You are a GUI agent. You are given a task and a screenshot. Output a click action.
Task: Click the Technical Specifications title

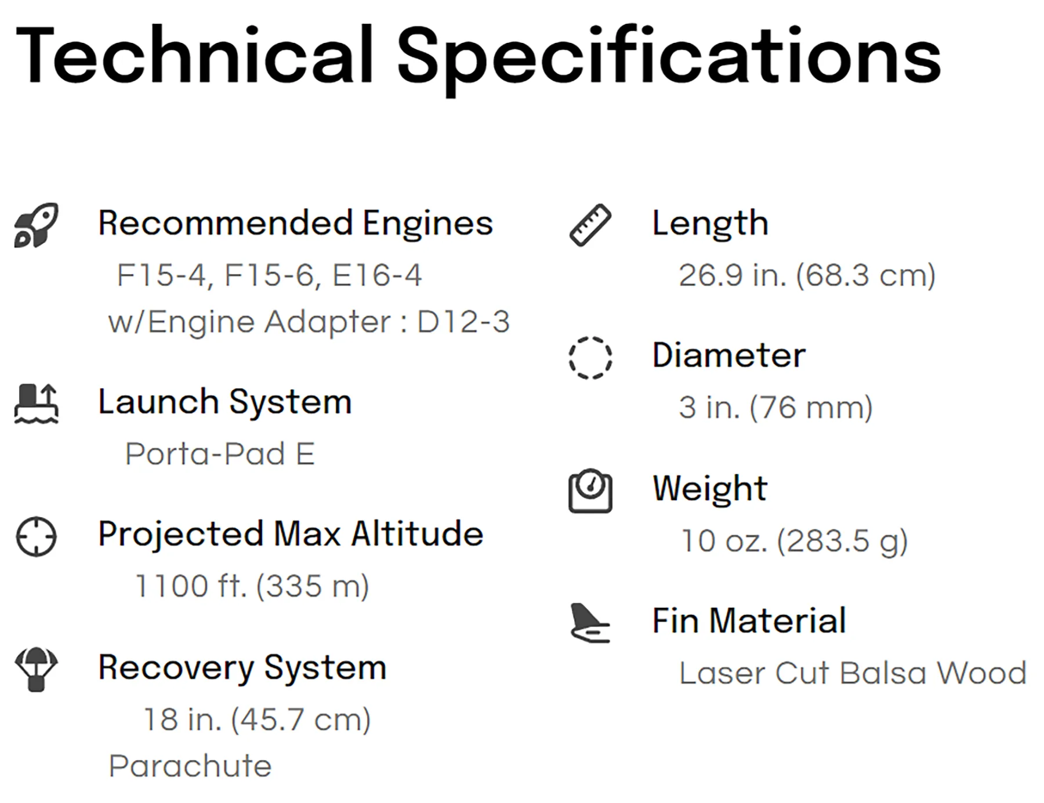[478, 58]
